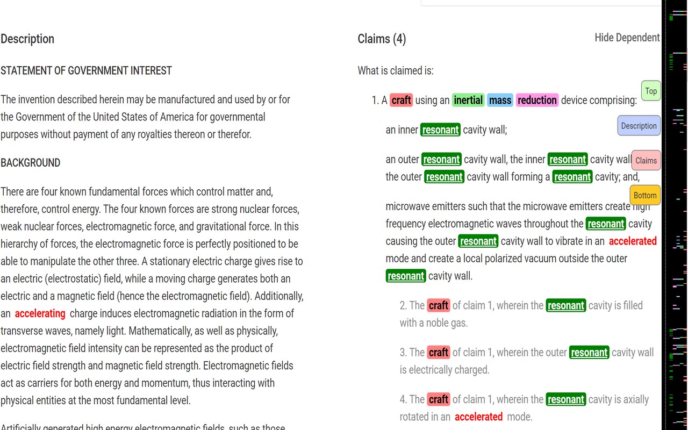The width and height of the screenshot is (688, 430).
Task: Click "resonant" link in claim 3
Action: pyautogui.click(x=589, y=353)
